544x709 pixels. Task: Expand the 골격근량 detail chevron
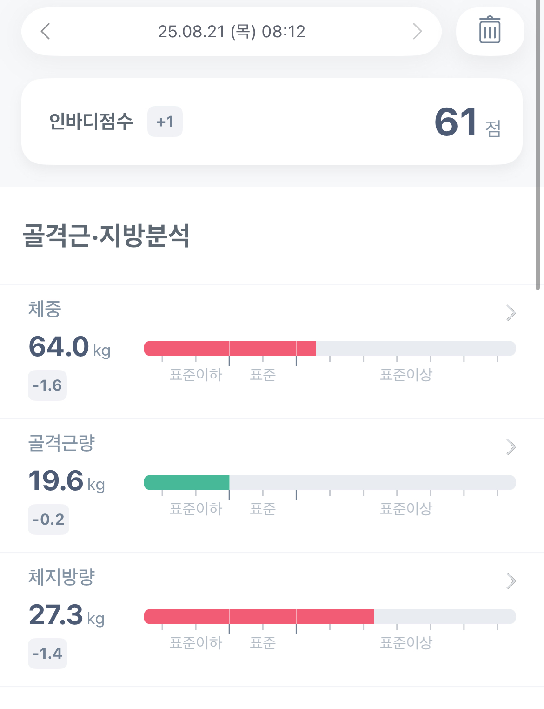pyautogui.click(x=511, y=447)
